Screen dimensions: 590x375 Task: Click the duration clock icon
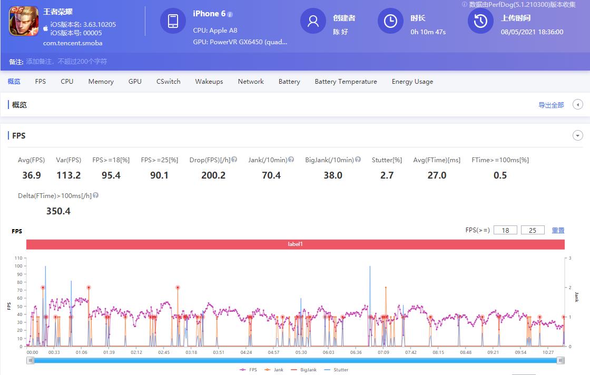[x=390, y=21]
